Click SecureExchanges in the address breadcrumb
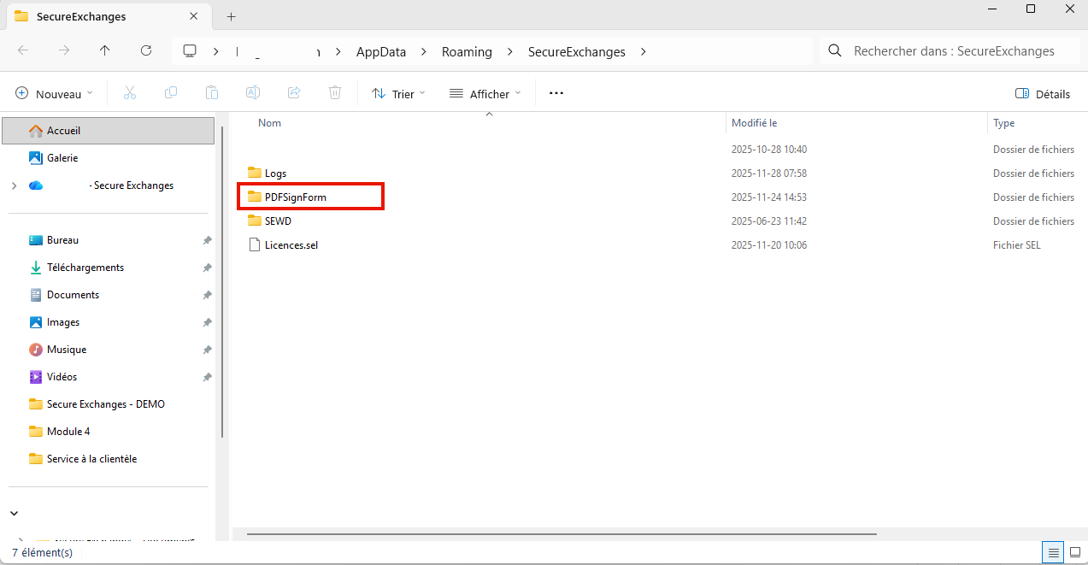1088x565 pixels. tap(577, 51)
